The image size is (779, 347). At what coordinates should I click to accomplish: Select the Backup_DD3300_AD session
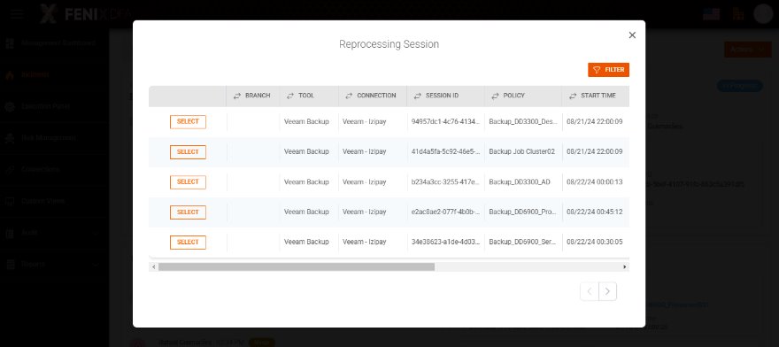(188, 182)
